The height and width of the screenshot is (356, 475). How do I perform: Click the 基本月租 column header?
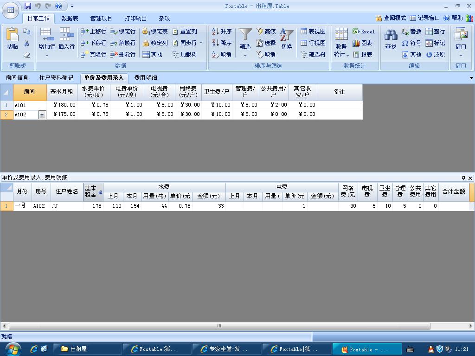pyautogui.click(x=62, y=92)
